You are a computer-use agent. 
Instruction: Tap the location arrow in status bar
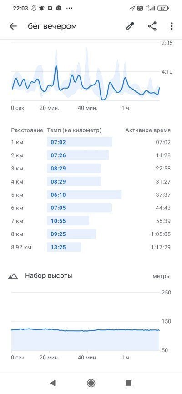[132, 8]
